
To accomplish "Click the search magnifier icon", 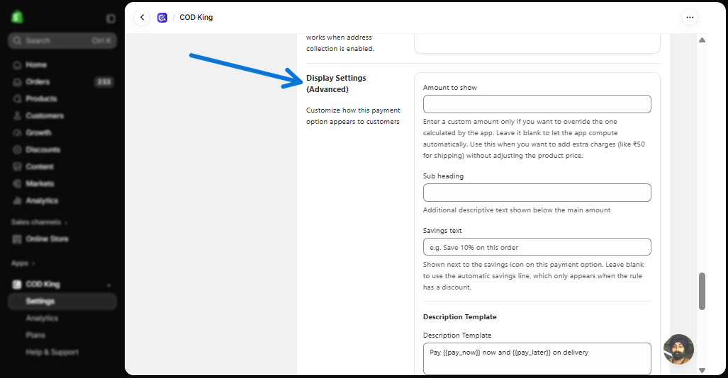I will pyautogui.click(x=17, y=41).
